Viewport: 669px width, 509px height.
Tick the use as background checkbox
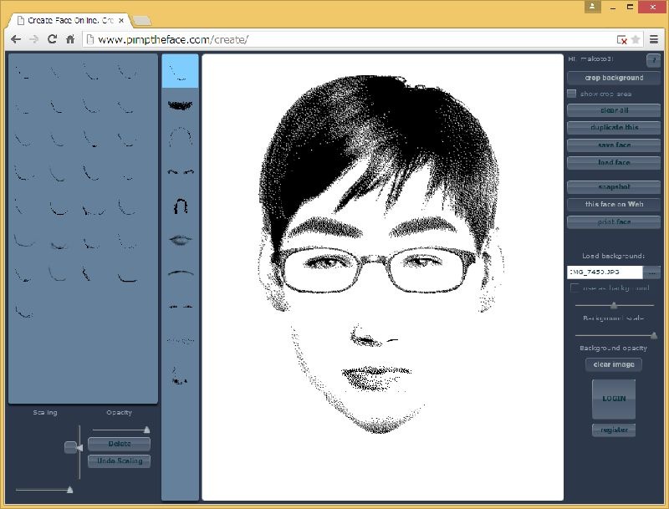click(x=574, y=288)
